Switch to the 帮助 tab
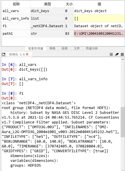Screen dimensions: 125x171 [x=52, y=48]
